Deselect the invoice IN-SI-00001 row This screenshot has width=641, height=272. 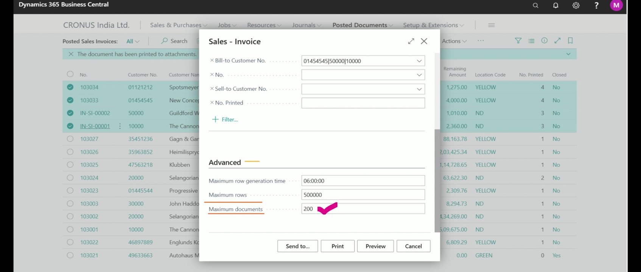[x=70, y=126]
